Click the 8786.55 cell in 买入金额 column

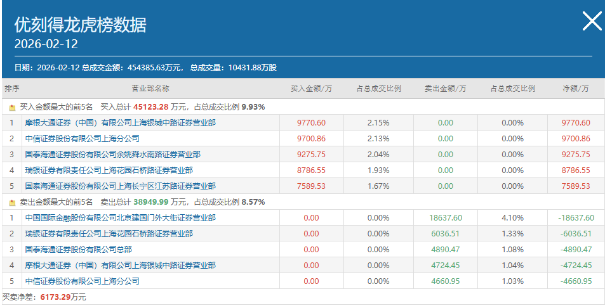click(311, 170)
